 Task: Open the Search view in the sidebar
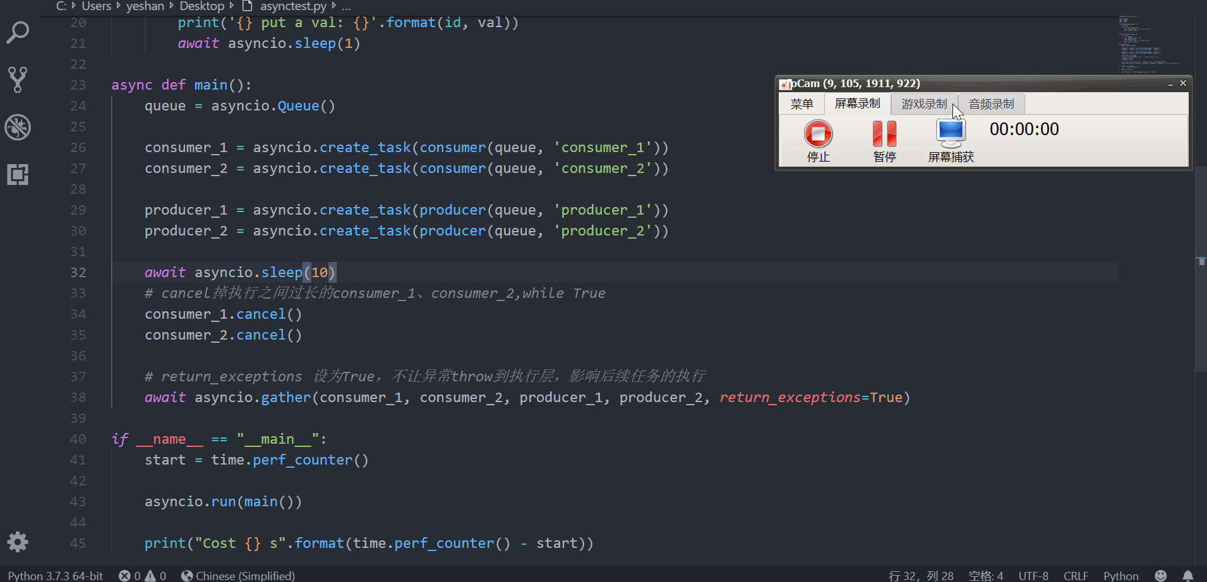click(18, 32)
